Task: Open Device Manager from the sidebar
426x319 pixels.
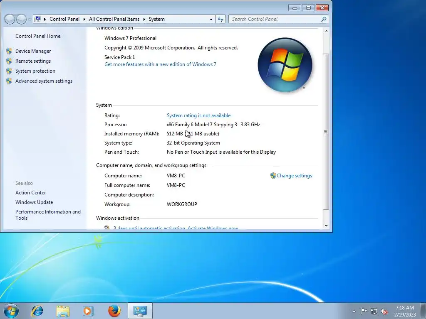Action: pos(33,51)
